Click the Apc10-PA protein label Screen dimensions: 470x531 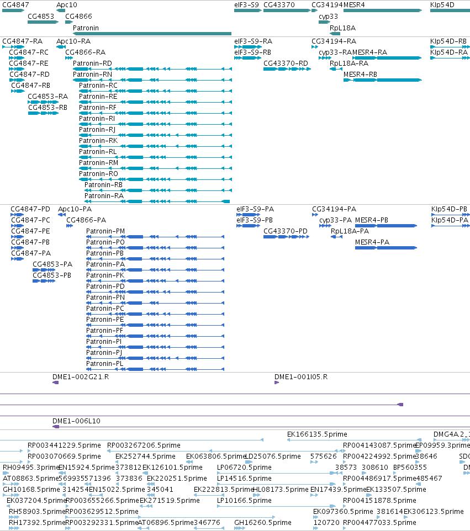(x=75, y=209)
